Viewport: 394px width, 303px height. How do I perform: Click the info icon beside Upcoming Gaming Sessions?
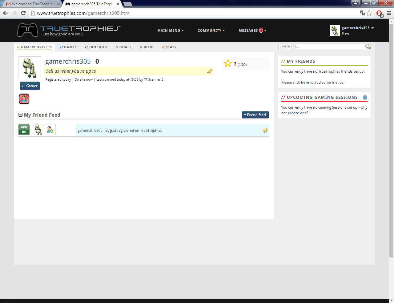(x=365, y=97)
